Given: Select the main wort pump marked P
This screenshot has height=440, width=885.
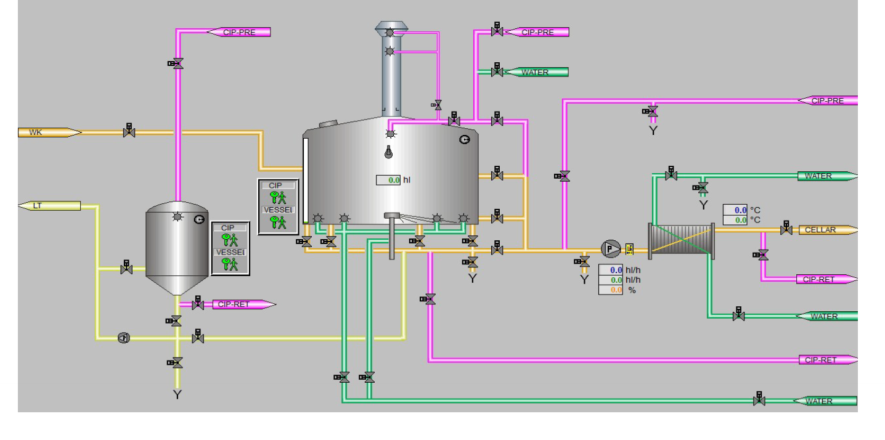Looking at the screenshot, I should point(610,249).
